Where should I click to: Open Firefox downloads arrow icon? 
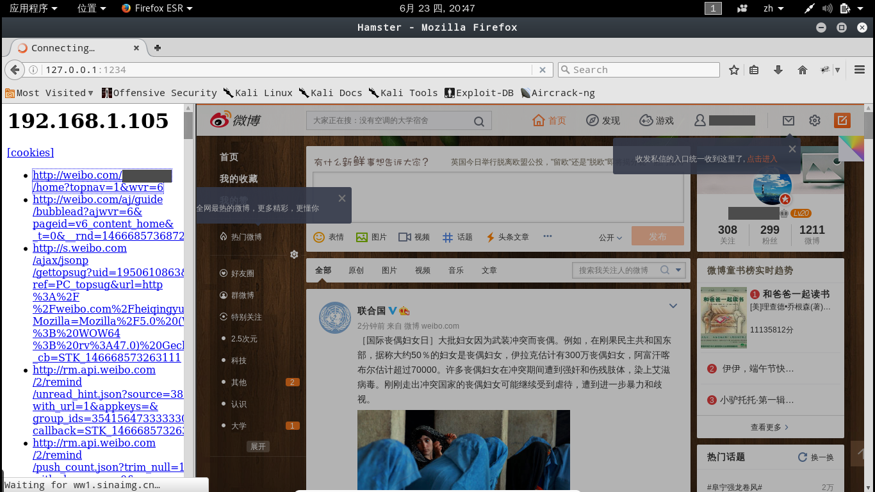click(778, 70)
